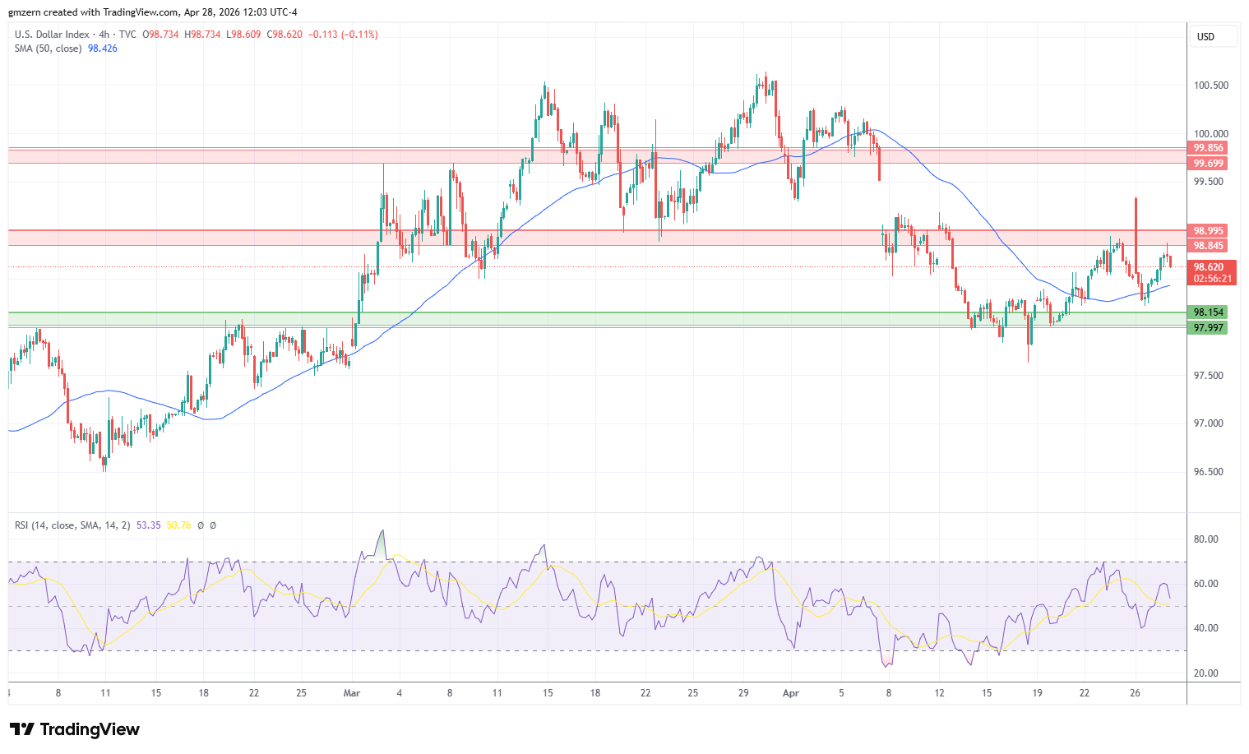
Task: Select the SMA value 98.426
Action: click(103, 49)
